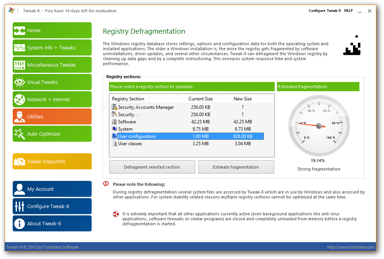The height and width of the screenshot is (259, 384).
Task: Sort by Registry Section column header
Action: coord(145,99)
